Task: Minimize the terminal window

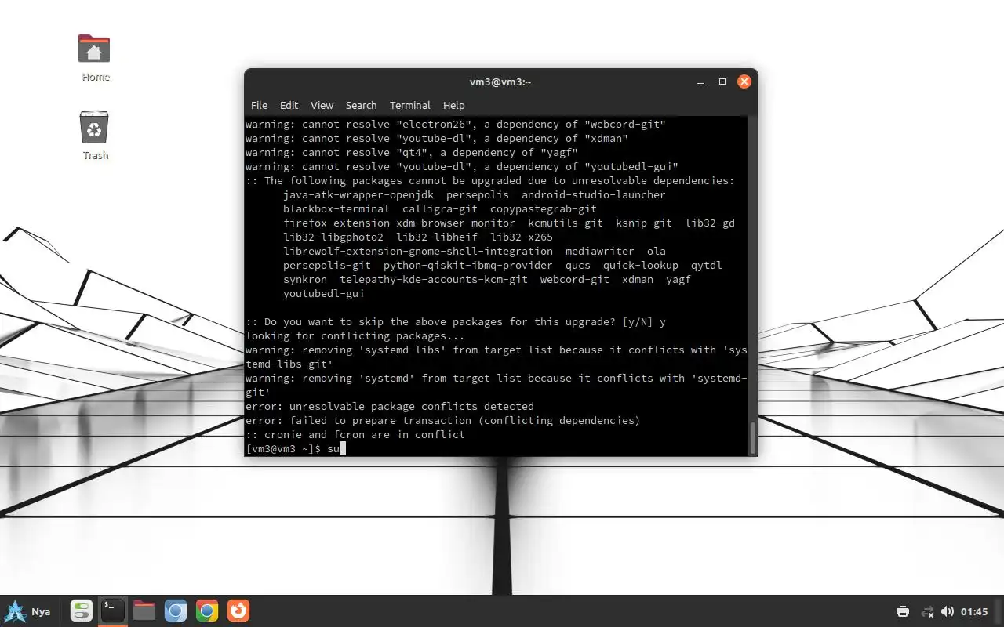Action: (x=700, y=82)
